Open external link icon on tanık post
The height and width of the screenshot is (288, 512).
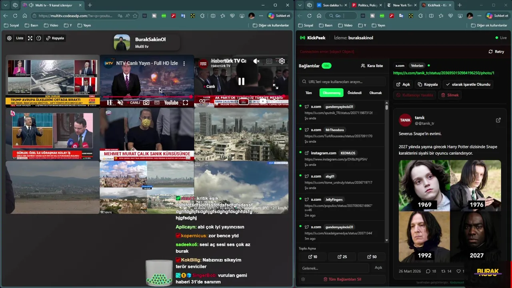point(498,120)
